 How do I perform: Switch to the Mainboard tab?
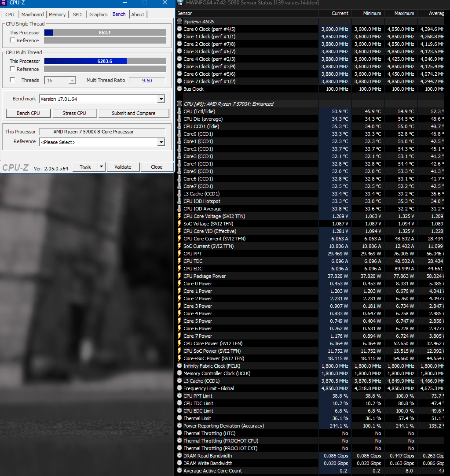(x=33, y=14)
